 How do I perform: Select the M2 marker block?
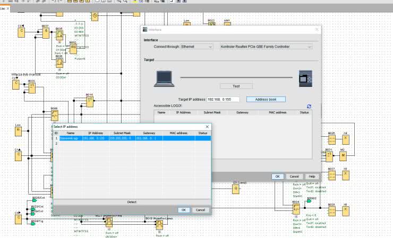343,156
